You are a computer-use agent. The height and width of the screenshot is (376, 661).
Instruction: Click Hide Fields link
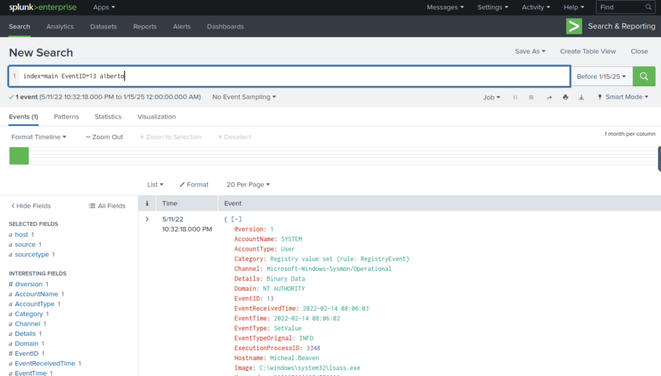[31, 206]
